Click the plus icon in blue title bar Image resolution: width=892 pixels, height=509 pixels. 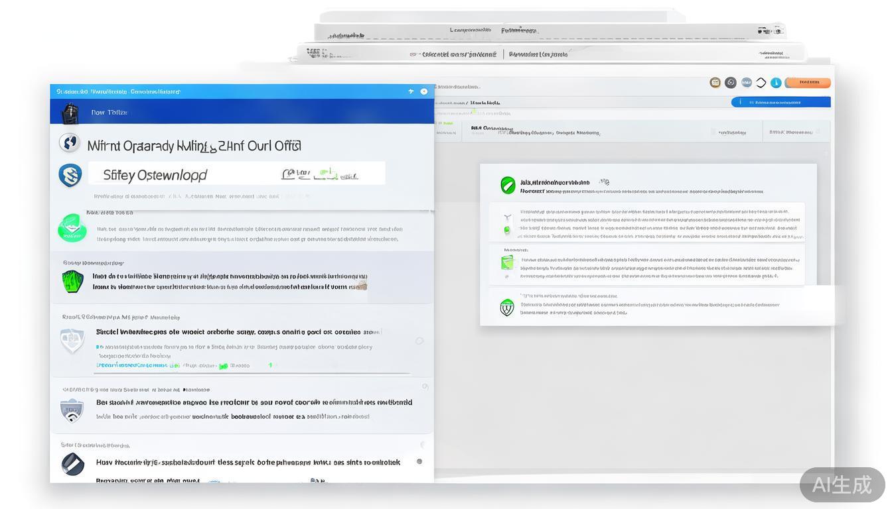click(411, 91)
